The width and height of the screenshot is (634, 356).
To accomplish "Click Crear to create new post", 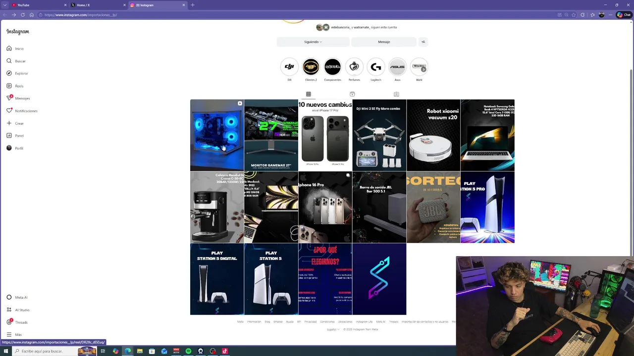I will point(15,123).
